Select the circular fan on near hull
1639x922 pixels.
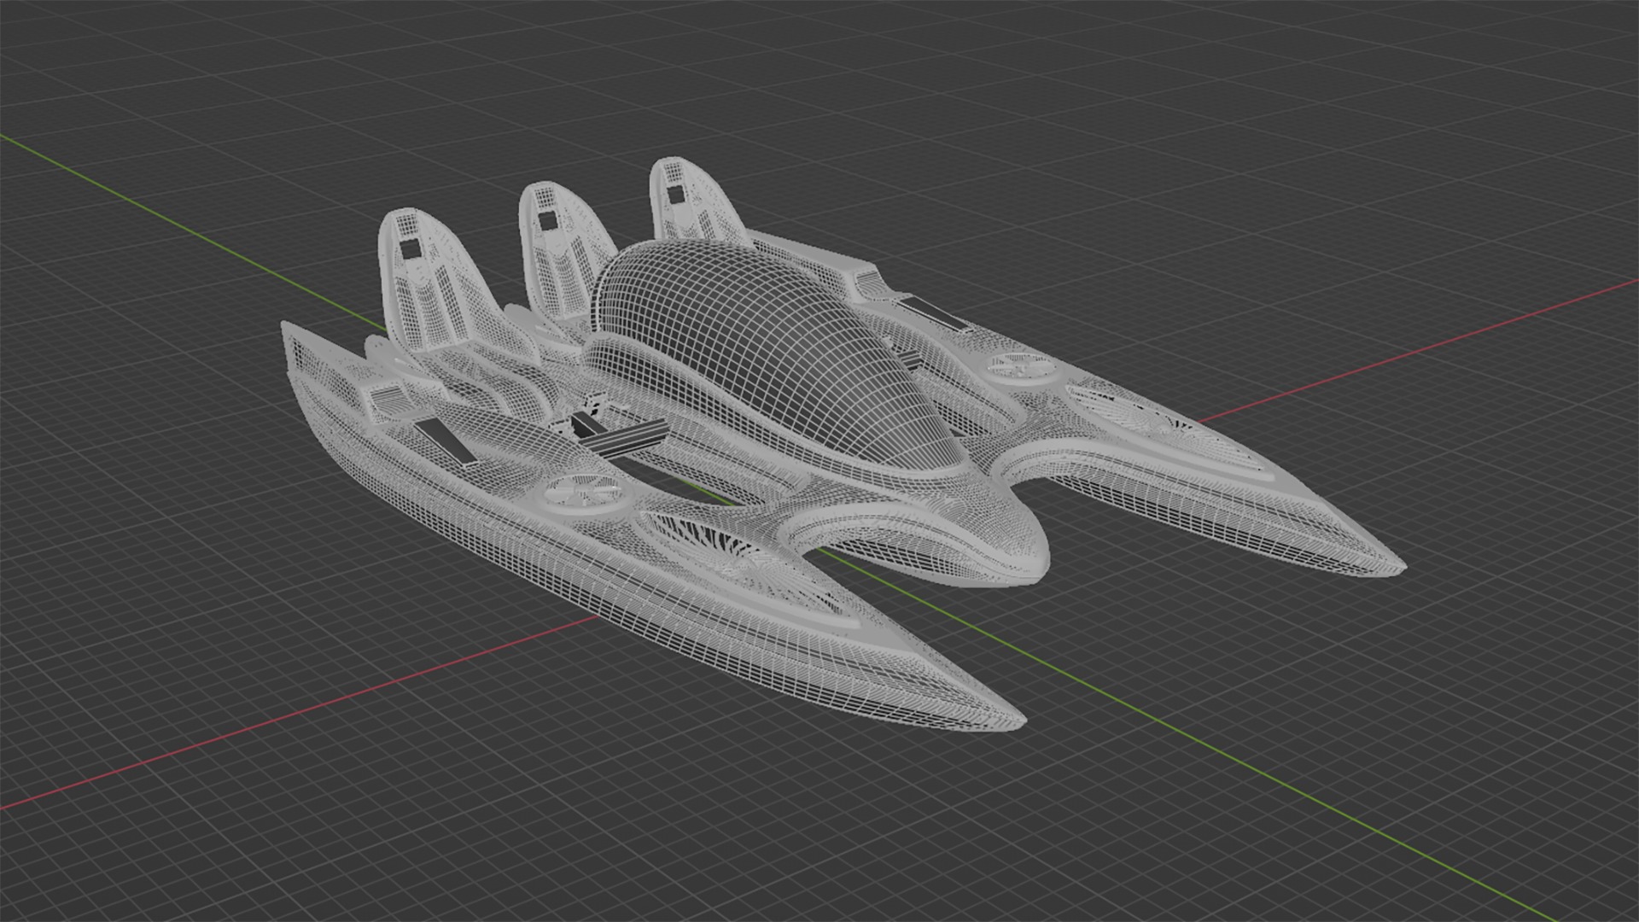click(x=586, y=492)
